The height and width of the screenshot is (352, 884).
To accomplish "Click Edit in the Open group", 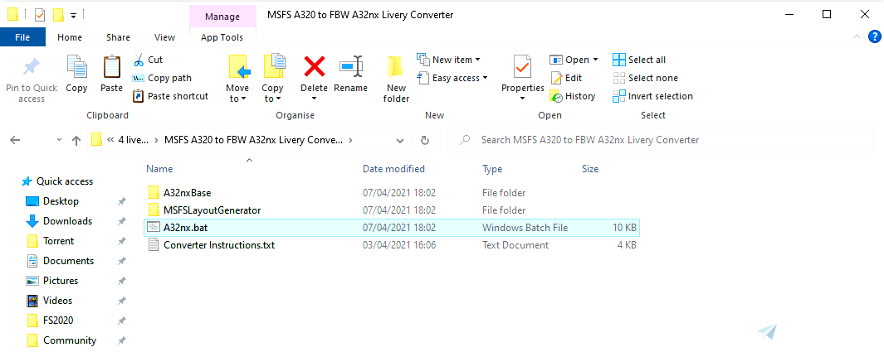I will pyautogui.click(x=566, y=78).
